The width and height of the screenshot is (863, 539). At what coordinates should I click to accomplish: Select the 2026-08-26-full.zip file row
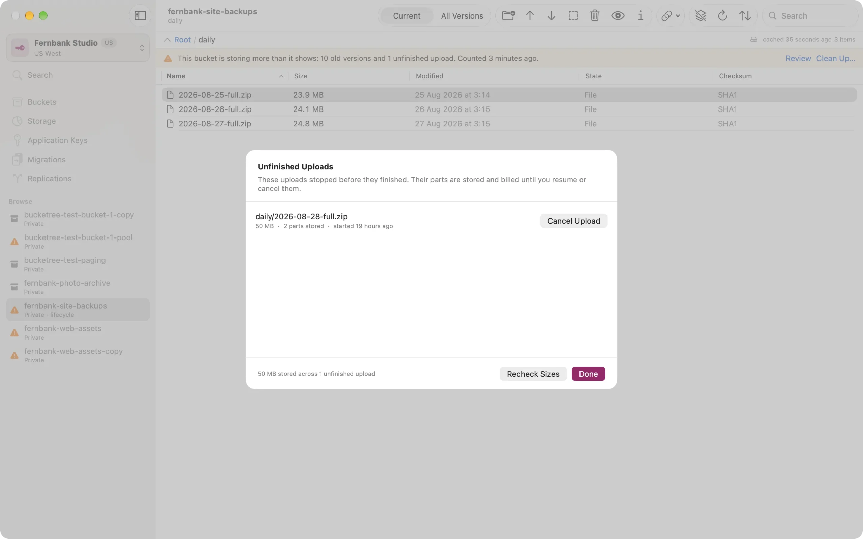pos(509,109)
